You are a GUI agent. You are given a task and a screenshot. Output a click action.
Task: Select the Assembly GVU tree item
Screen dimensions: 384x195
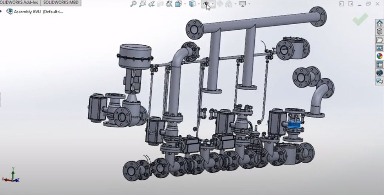click(35, 11)
